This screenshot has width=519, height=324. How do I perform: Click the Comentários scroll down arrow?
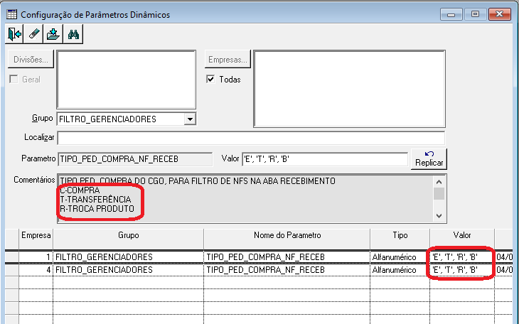(439, 216)
